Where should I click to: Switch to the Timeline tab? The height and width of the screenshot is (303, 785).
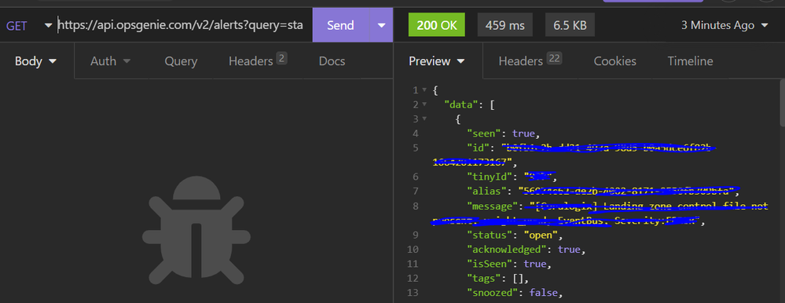pyautogui.click(x=690, y=61)
